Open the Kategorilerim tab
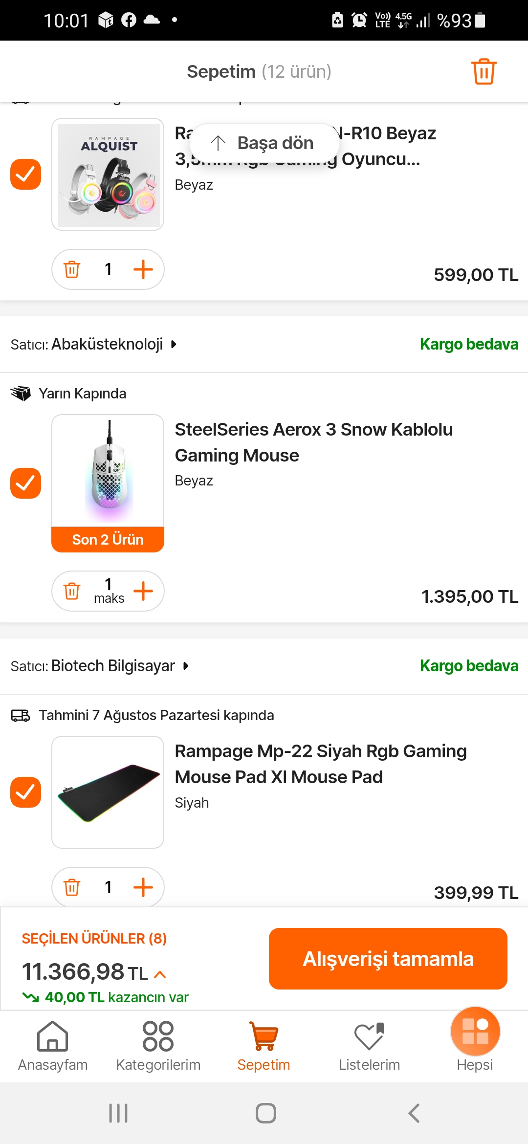 click(158, 1046)
